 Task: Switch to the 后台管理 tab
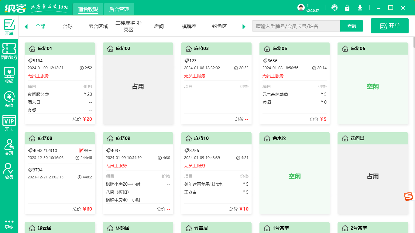tap(119, 9)
